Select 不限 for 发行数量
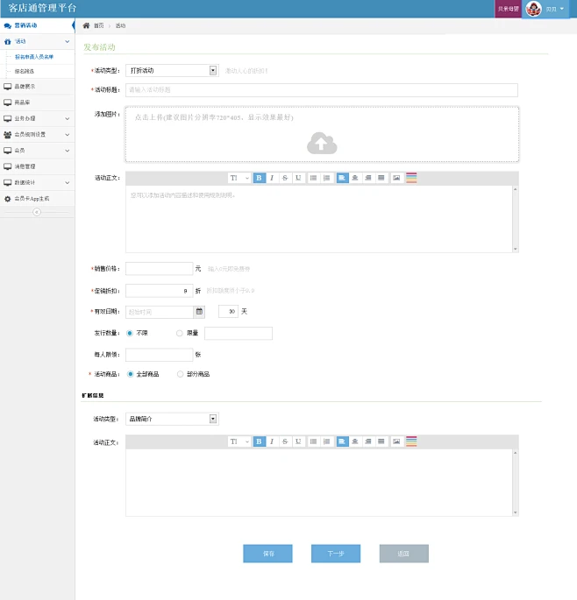Screen dimensions: 577x600 tap(130, 334)
